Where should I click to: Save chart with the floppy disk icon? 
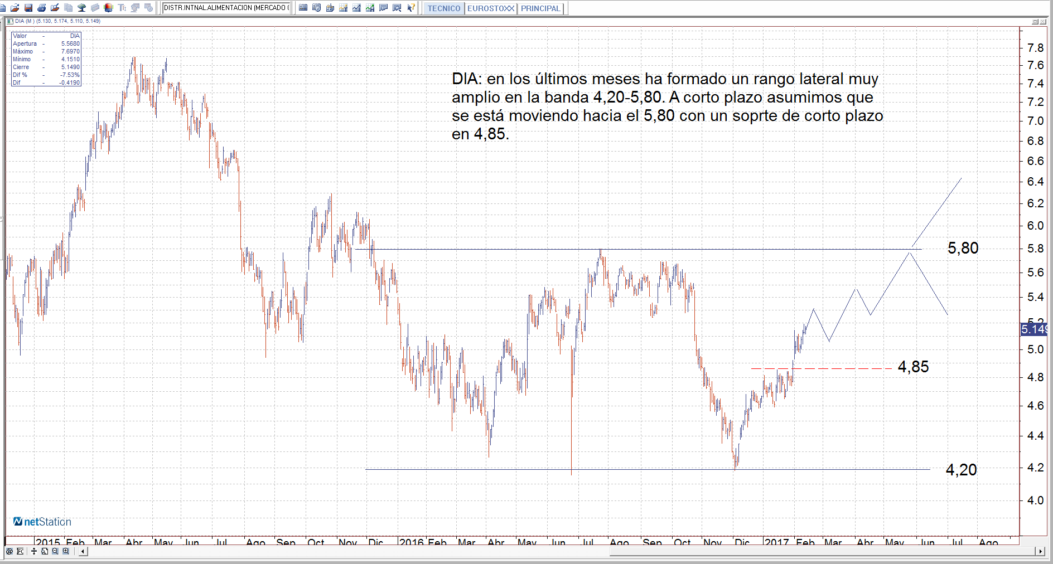pos(28,8)
